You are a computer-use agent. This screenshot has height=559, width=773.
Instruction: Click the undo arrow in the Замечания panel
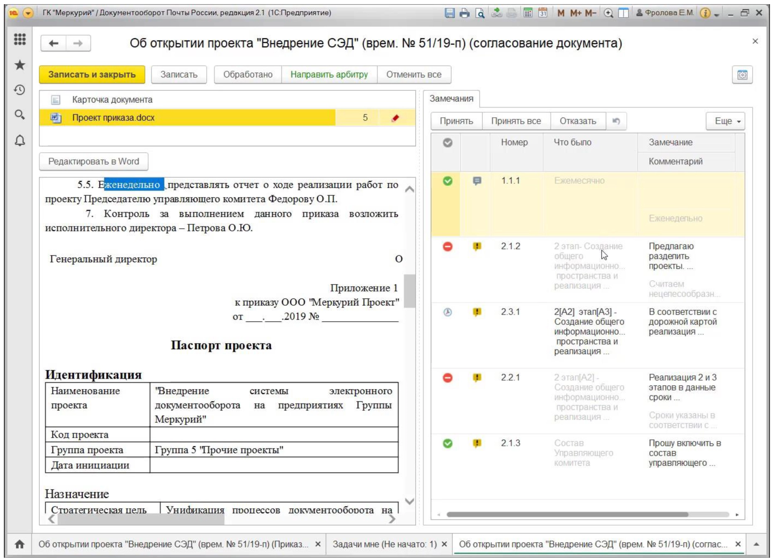coord(617,121)
